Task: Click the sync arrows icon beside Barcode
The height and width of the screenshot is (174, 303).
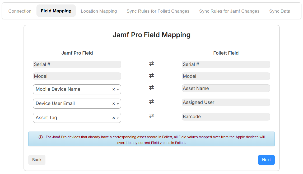Action: (x=152, y=116)
